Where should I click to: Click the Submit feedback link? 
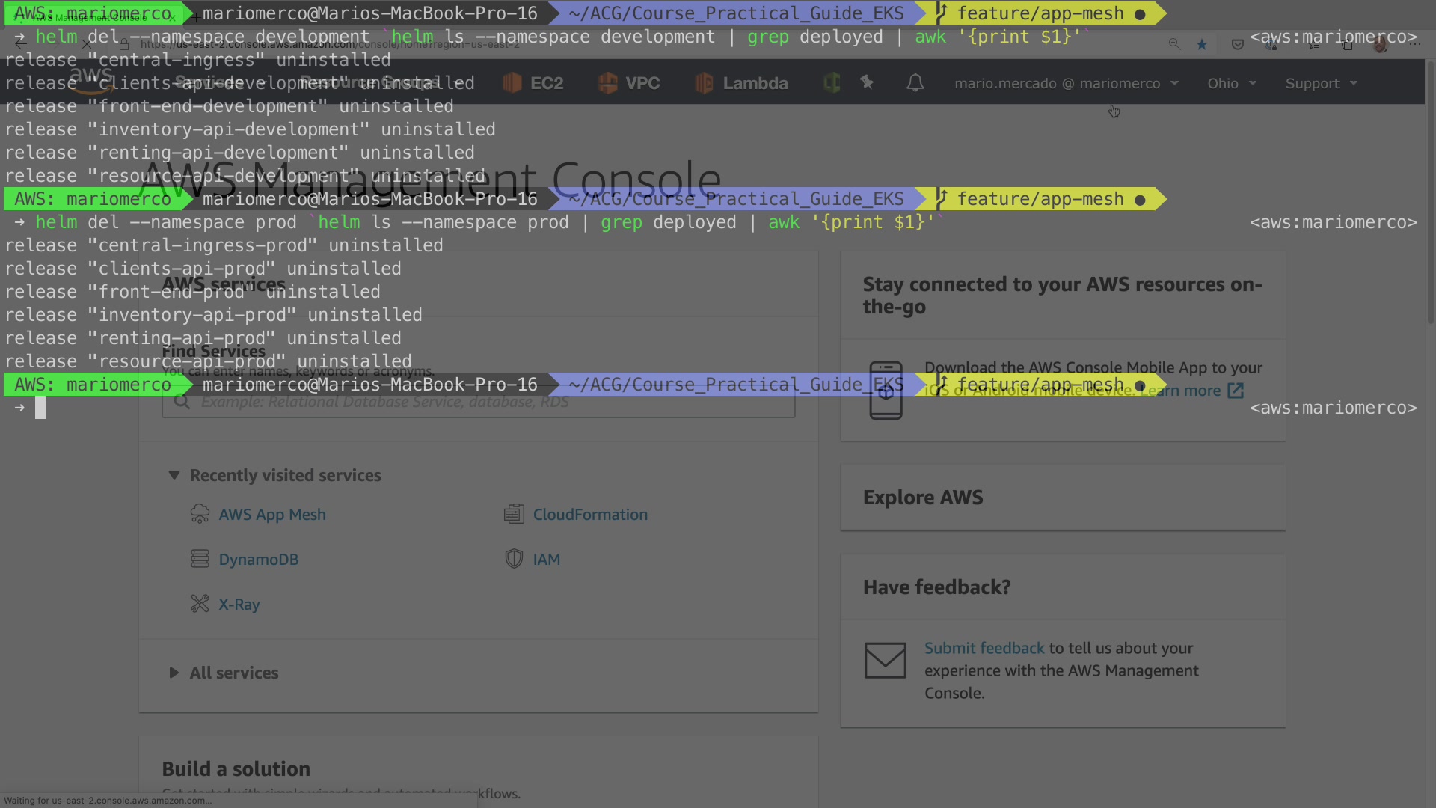(x=984, y=648)
